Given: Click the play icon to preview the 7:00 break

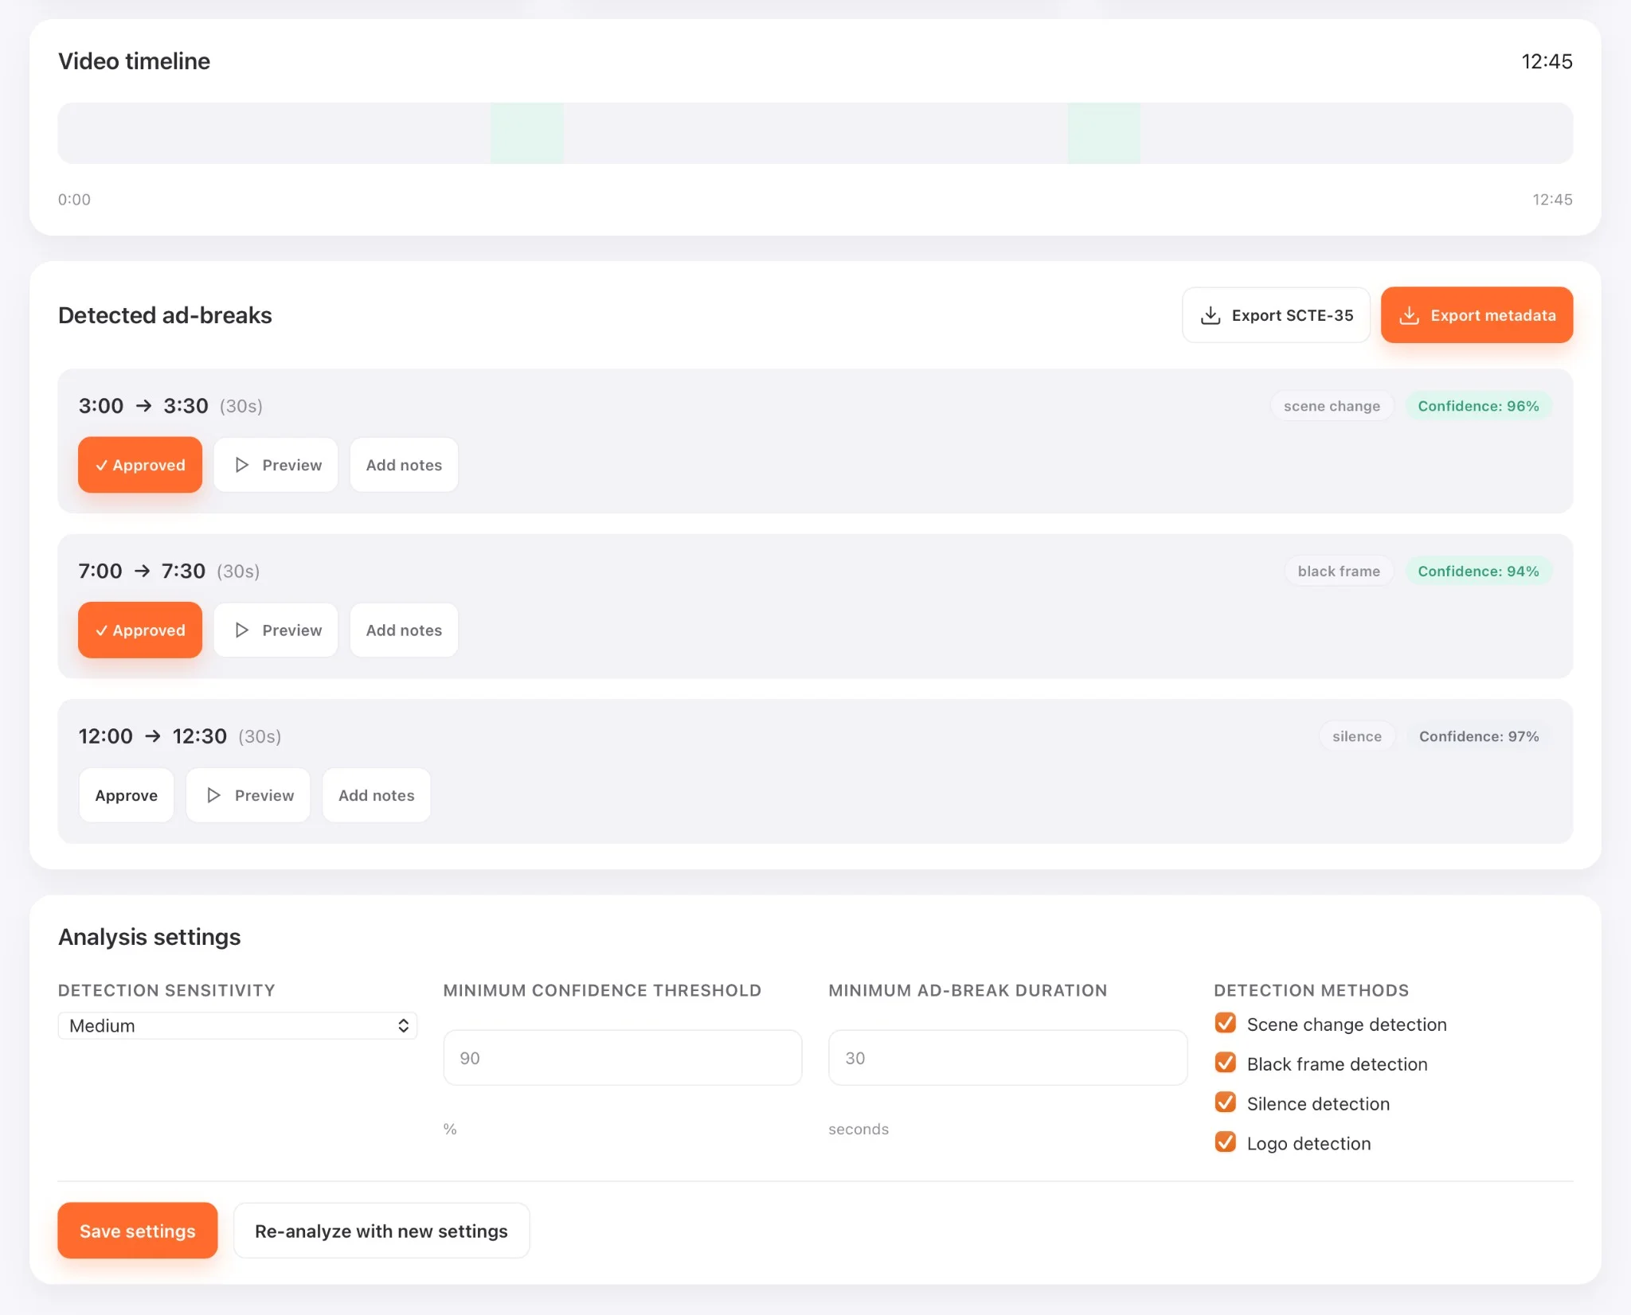Looking at the screenshot, I should pyautogui.click(x=243, y=630).
